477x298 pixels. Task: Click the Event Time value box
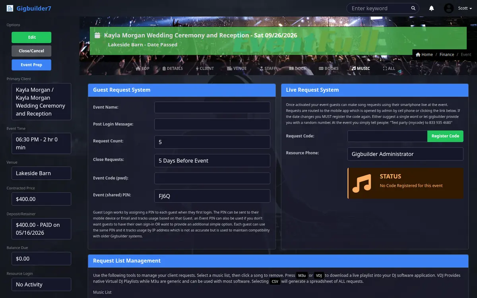41,143
